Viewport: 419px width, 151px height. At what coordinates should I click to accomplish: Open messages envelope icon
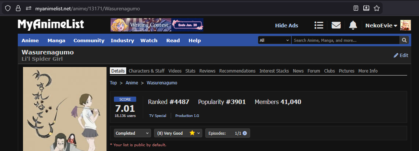(336, 25)
